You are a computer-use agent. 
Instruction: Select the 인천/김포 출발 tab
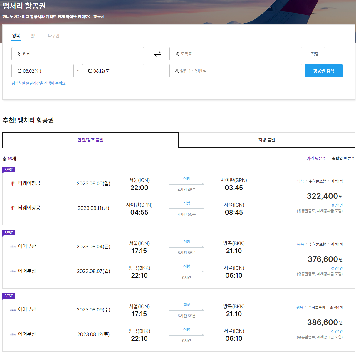[90, 140]
